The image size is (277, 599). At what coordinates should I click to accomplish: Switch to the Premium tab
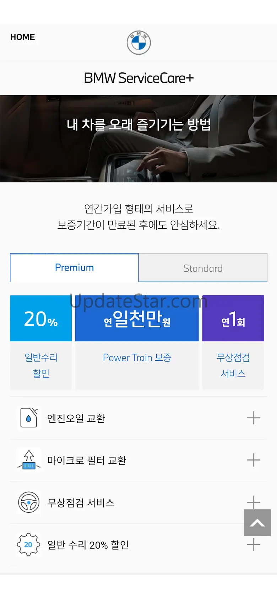[74, 268]
